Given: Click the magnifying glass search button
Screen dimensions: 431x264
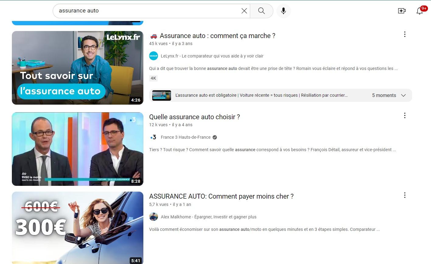Looking at the screenshot, I should pos(261,11).
